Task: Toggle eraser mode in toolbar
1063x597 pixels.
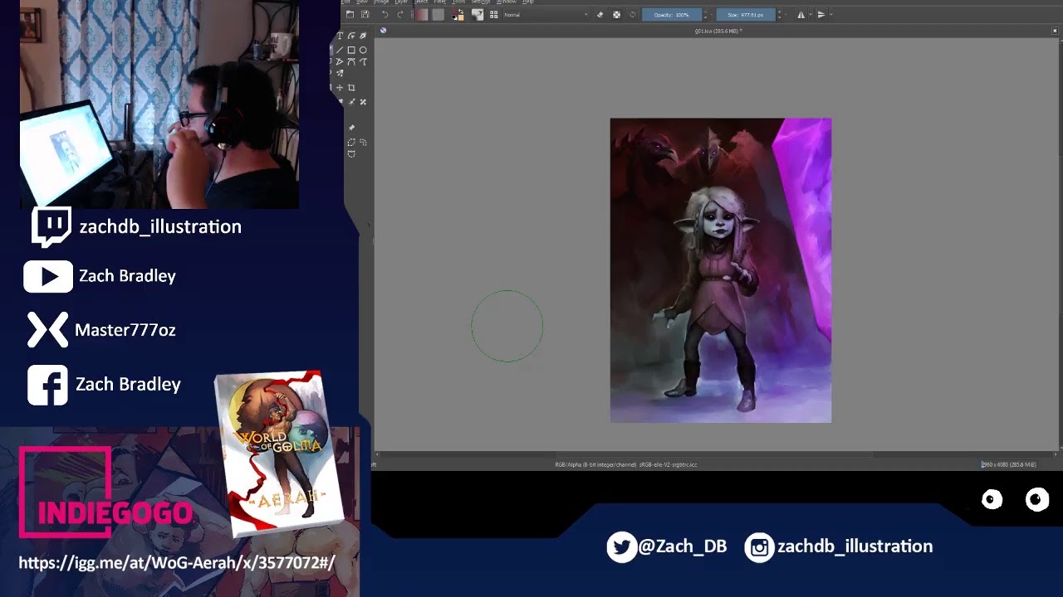Action: click(x=600, y=15)
